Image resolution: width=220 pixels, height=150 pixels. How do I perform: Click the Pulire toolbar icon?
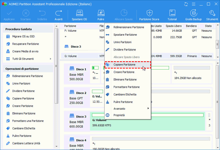pos(101,15)
